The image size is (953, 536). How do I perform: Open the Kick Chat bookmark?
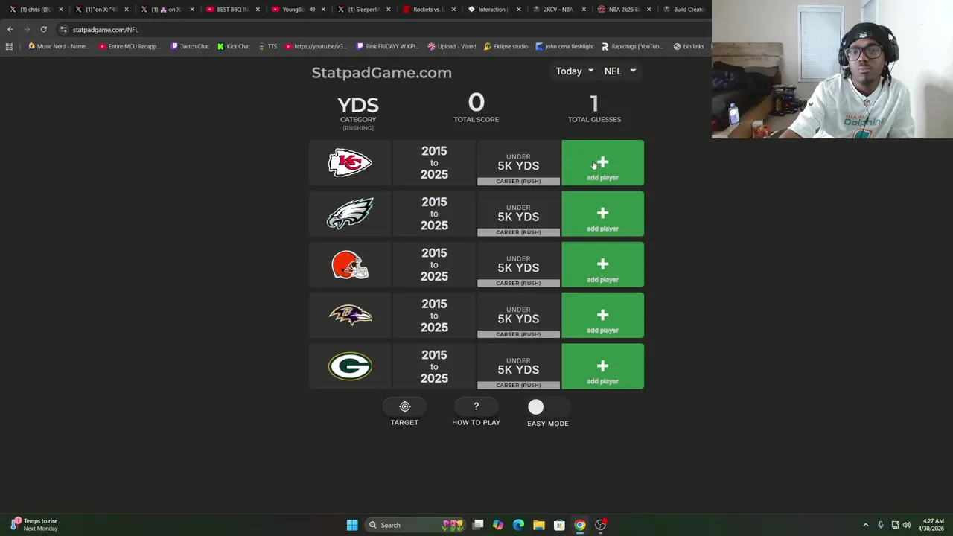click(x=234, y=46)
